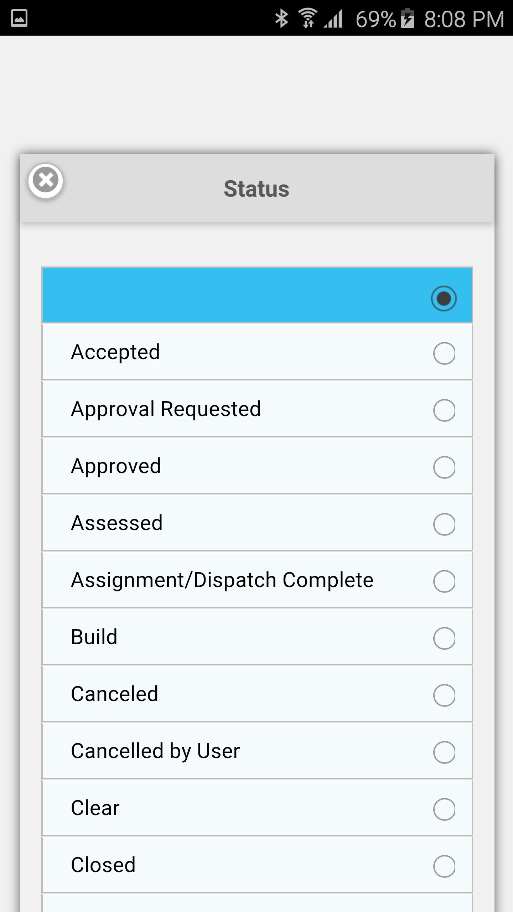
Task: Close the Status dialog with X icon
Action: click(x=46, y=181)
